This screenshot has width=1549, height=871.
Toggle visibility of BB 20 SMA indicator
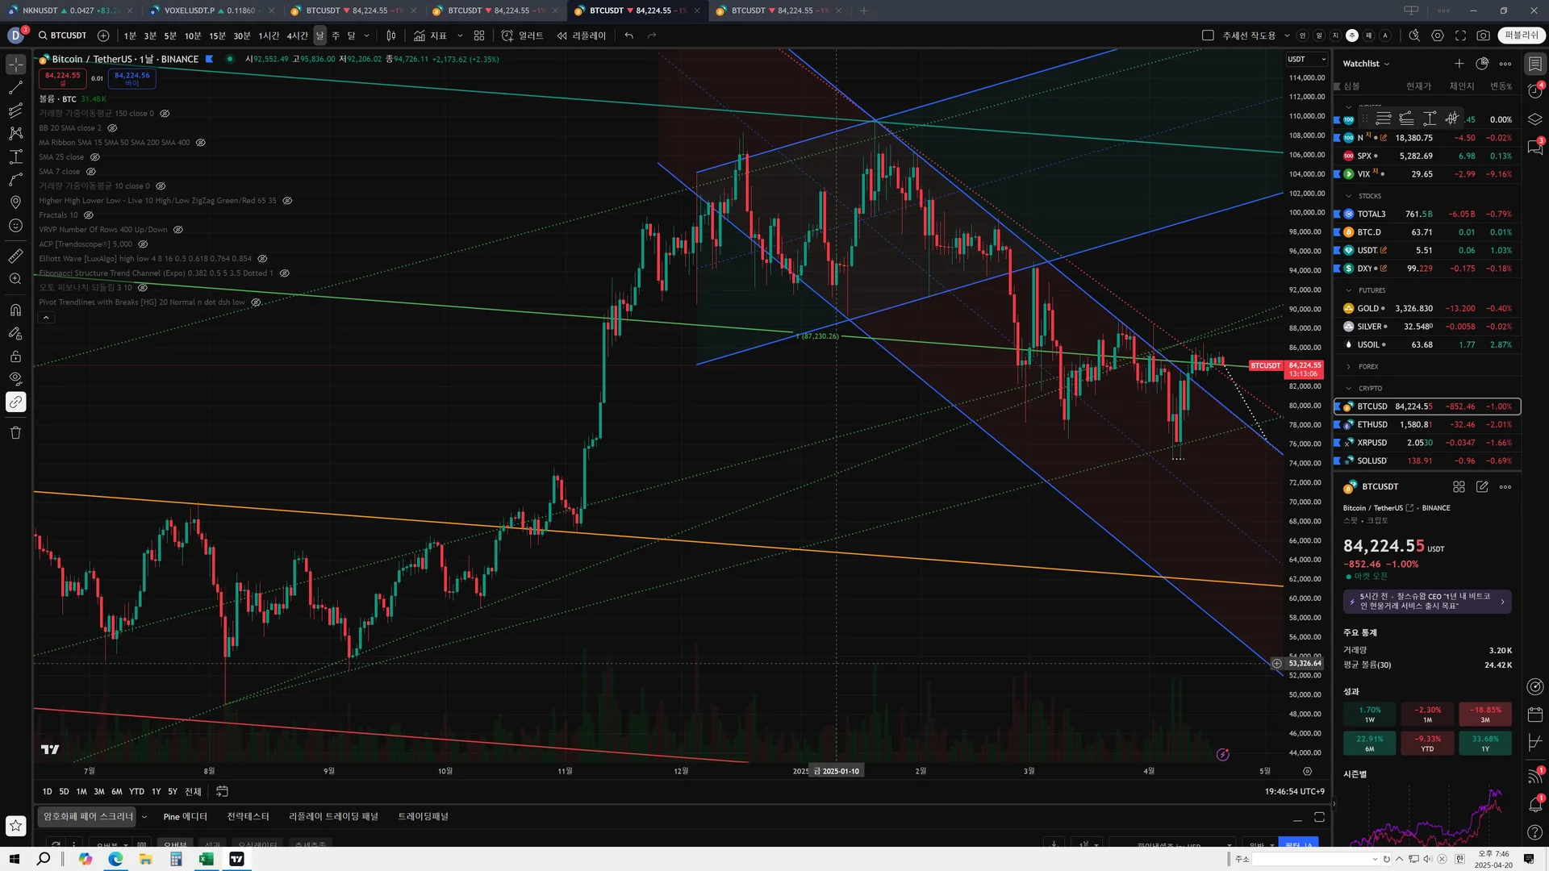pyautogui.click(x=112, y=128)
